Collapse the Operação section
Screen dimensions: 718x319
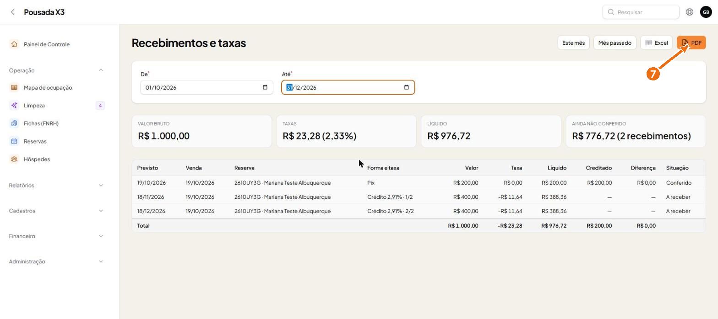click(x=101, y=70)
